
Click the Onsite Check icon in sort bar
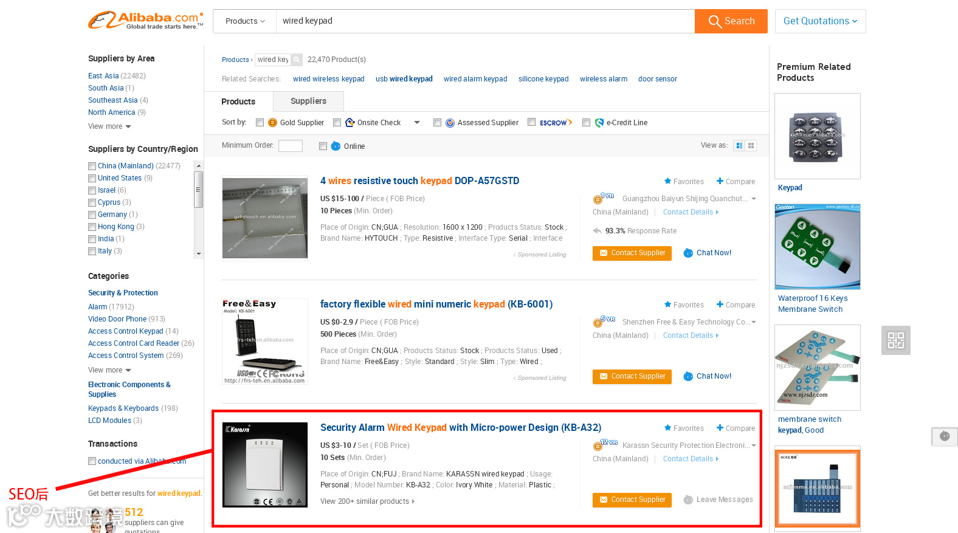coord(350,123)
